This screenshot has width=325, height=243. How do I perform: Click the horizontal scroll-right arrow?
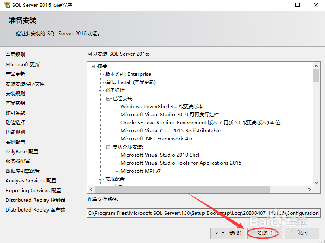pos(310,189)
